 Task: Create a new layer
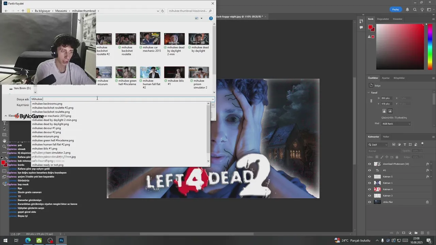pyautogui.click(x=423, y=233)
